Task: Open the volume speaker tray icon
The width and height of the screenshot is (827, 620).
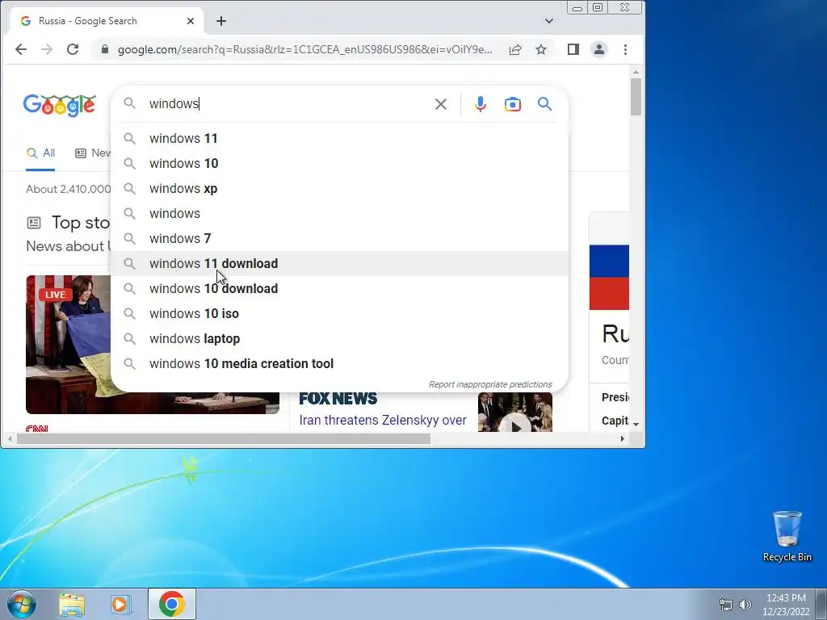Action: 745,605
